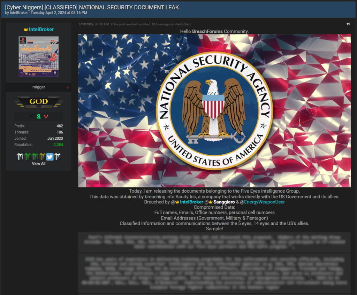Screen dimensions: 357x295
Task: Open the blue Twitter award icon
Action: pyautogui.click(x=50, y=156)
